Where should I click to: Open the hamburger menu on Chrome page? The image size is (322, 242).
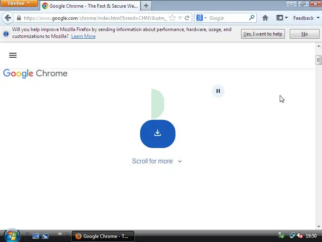click(x=13, y=55)
